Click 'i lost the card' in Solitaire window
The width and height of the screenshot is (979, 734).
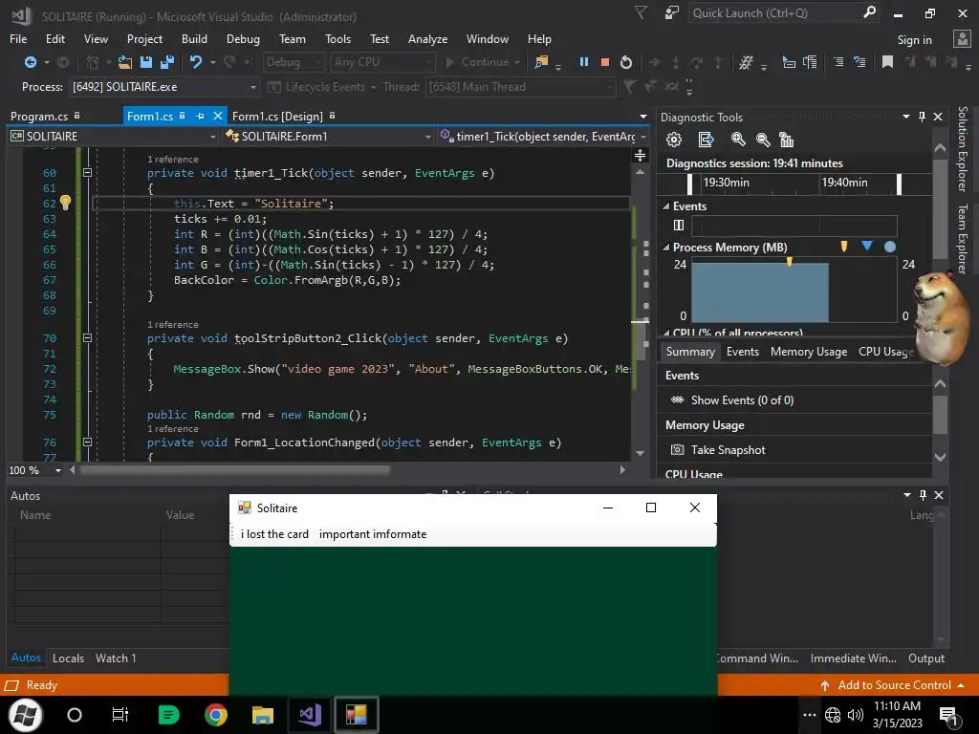point(274,534)
